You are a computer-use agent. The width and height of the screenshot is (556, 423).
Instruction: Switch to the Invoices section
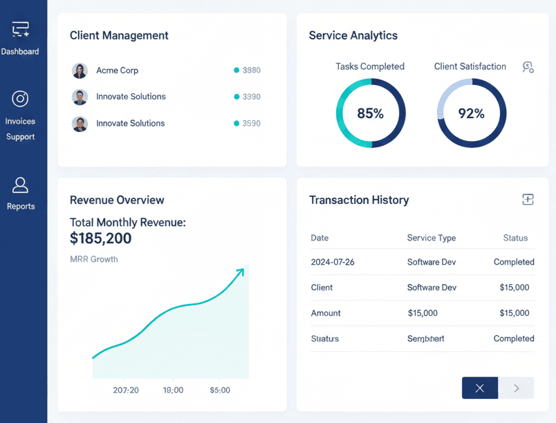(x=21, y=120)
